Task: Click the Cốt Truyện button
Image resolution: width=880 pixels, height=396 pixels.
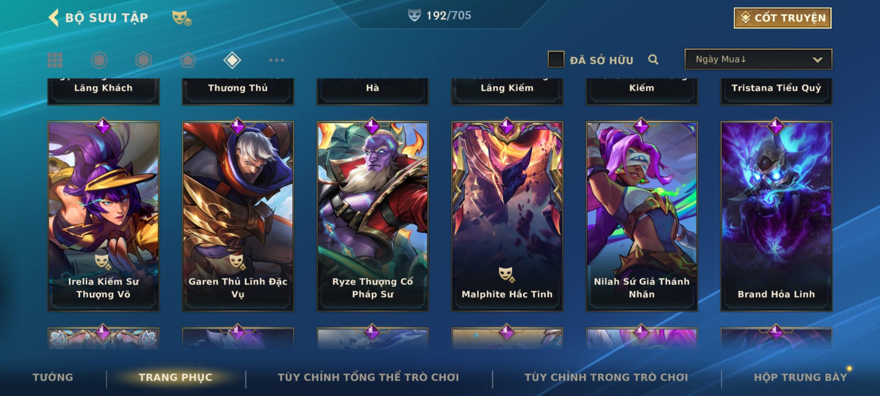Action: (782, 18)
